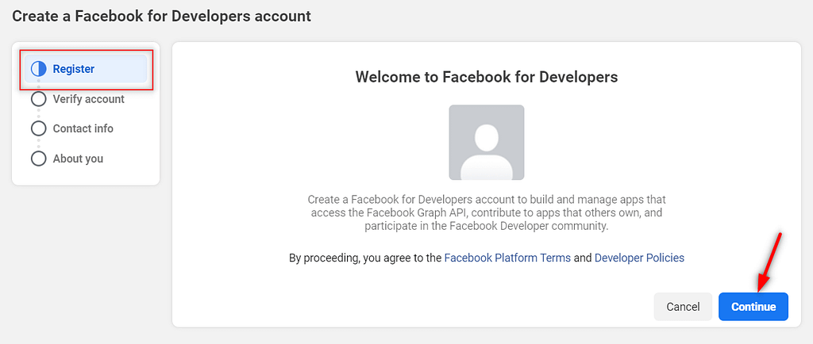The width and height of the screenshot is (813, 344).
Task: Click the Graph API description paragraph
Action: [x=487, y=212]
